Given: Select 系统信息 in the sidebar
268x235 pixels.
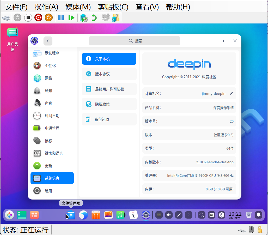Looking at the screenshot, I should point(52,178).
